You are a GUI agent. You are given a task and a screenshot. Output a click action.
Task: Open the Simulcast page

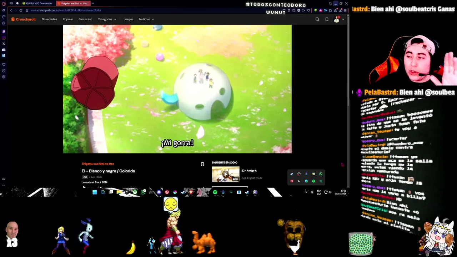pos(85,19)
